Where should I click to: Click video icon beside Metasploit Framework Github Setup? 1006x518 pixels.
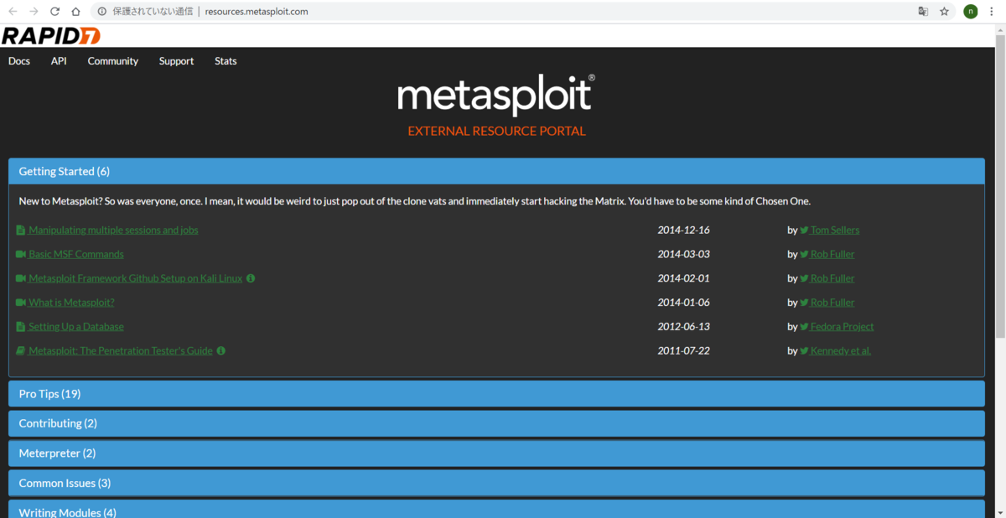coord(21,278)
